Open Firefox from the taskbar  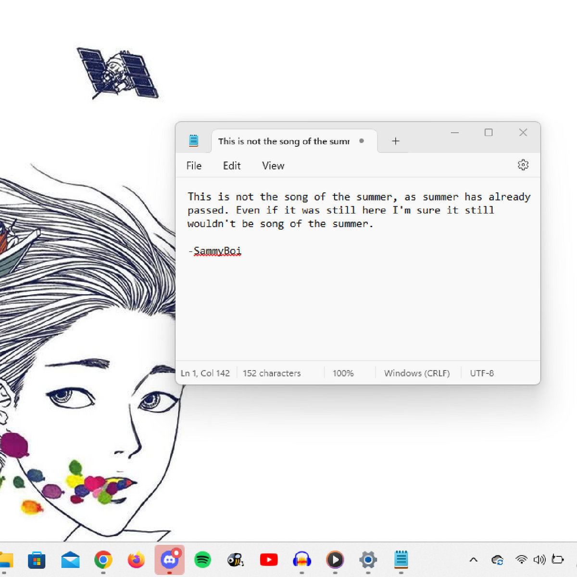point(136,560)
